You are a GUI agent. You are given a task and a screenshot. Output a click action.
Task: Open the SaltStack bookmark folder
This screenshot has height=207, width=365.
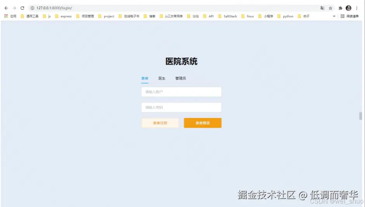coord(228,16)
